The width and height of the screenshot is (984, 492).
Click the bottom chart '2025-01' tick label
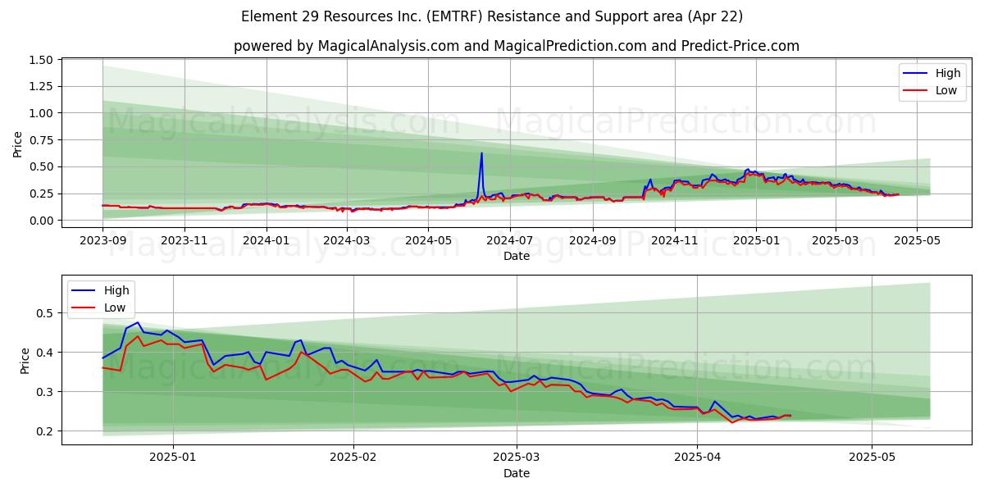click(x=175, y=458)
